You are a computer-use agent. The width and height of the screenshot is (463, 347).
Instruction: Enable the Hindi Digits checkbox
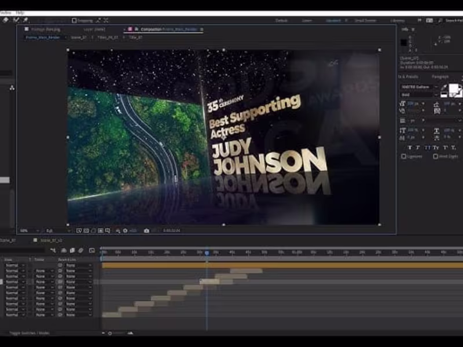tap(435, 156)
